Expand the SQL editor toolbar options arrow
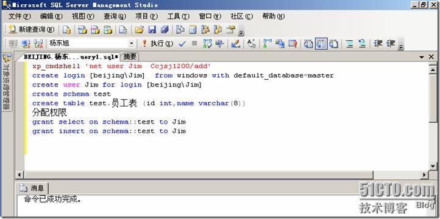This screenshot has width=440, height=219. 401,46
